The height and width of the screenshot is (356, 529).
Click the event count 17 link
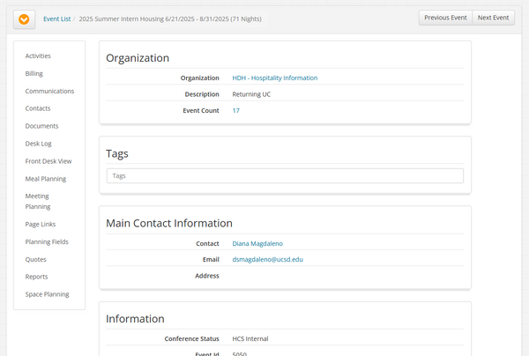tap(235, 110)
